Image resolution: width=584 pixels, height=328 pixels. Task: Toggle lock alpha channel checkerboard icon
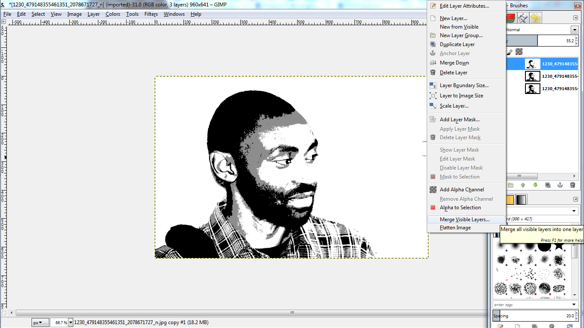coord(519,52)
